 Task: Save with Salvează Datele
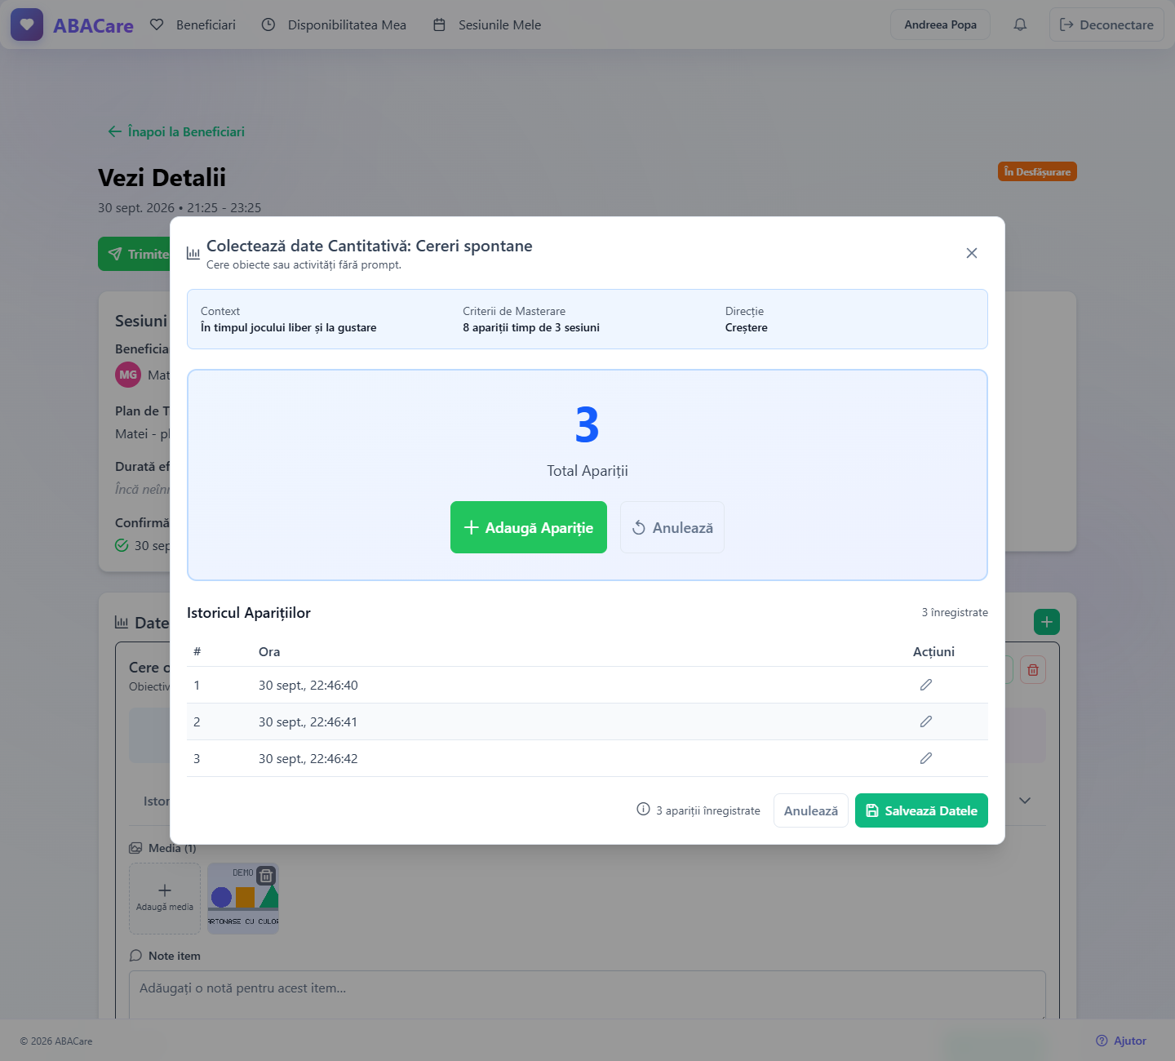coord(921,810)
